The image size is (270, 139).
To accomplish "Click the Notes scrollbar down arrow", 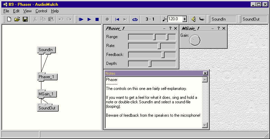I will pyautogui.click(x=205, y=125).
